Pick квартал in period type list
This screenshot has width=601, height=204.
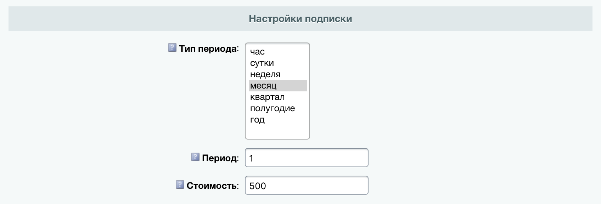point(277,97)
